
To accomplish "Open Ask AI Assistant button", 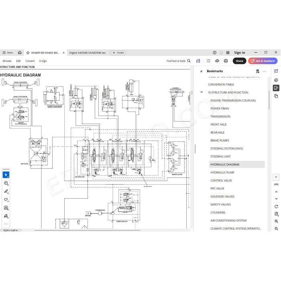I will [x=263, y=61].
